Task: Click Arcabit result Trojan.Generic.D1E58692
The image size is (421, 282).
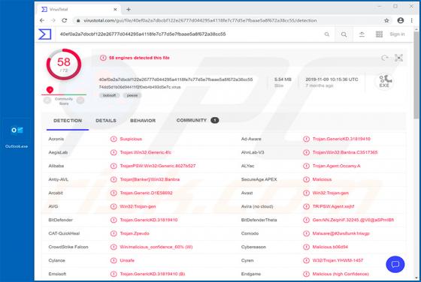Action: click(146, 193)
